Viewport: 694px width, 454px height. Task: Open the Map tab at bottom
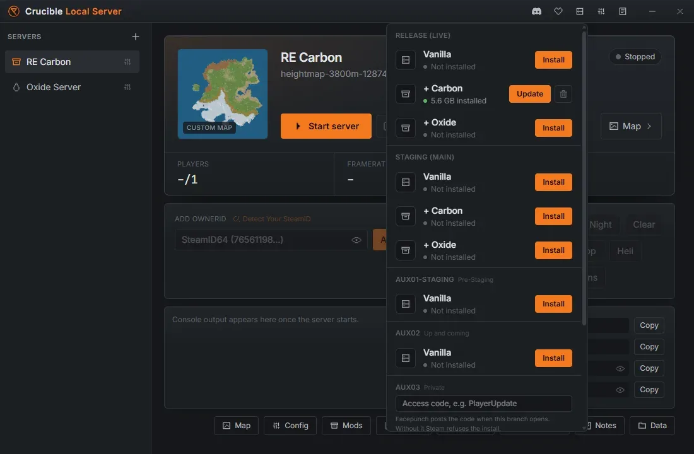pos(237,426)
